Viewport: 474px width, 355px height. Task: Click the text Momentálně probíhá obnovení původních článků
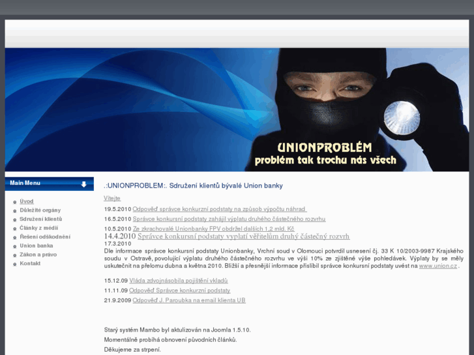(170, 339)
